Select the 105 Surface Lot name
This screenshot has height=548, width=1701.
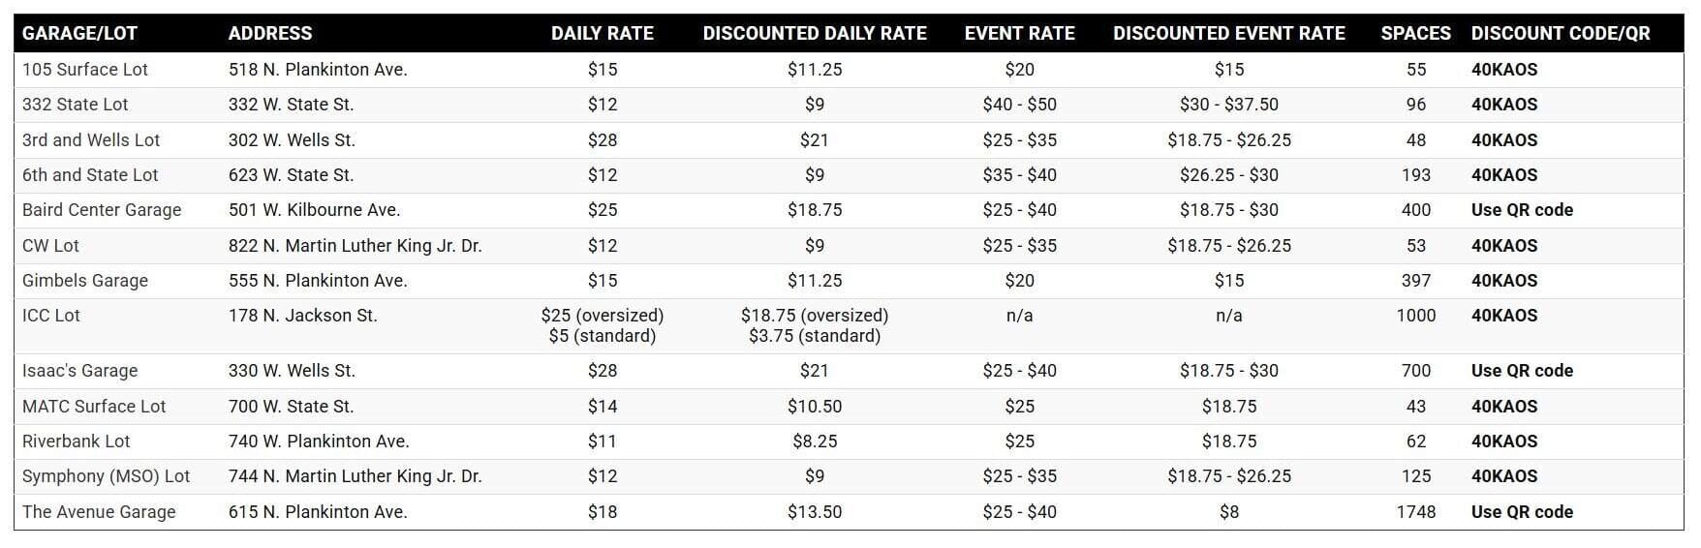click(x=84, y=70)
